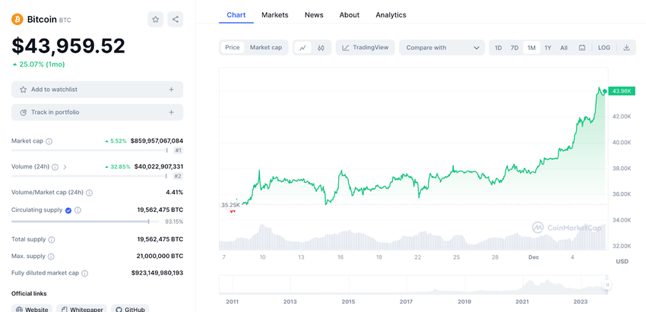This screenshot has width=646, height=312.
Task: Switch to the Markets tab
Action: (275, 15)
